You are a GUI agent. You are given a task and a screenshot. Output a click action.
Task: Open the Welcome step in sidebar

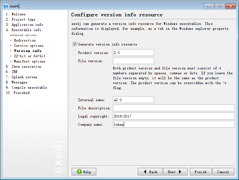[x=18, y=14]
